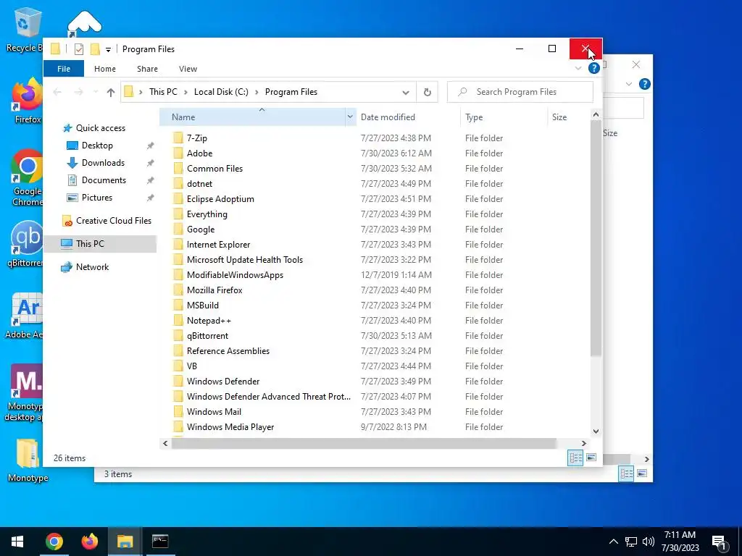Open the Start menu
This screenshot has height=556, width=742.
17,542
